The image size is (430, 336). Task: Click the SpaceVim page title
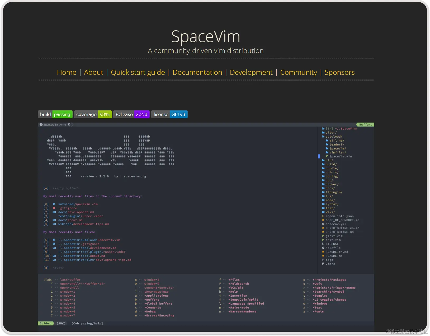click(x=206, y=36)
